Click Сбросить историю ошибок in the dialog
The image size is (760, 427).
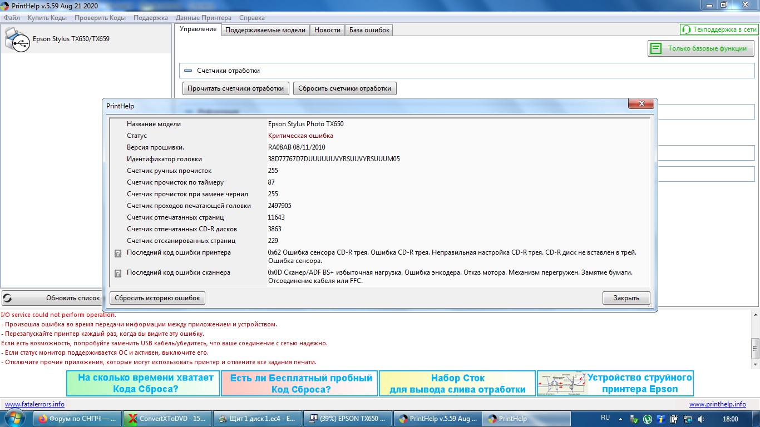pos(157,298)
